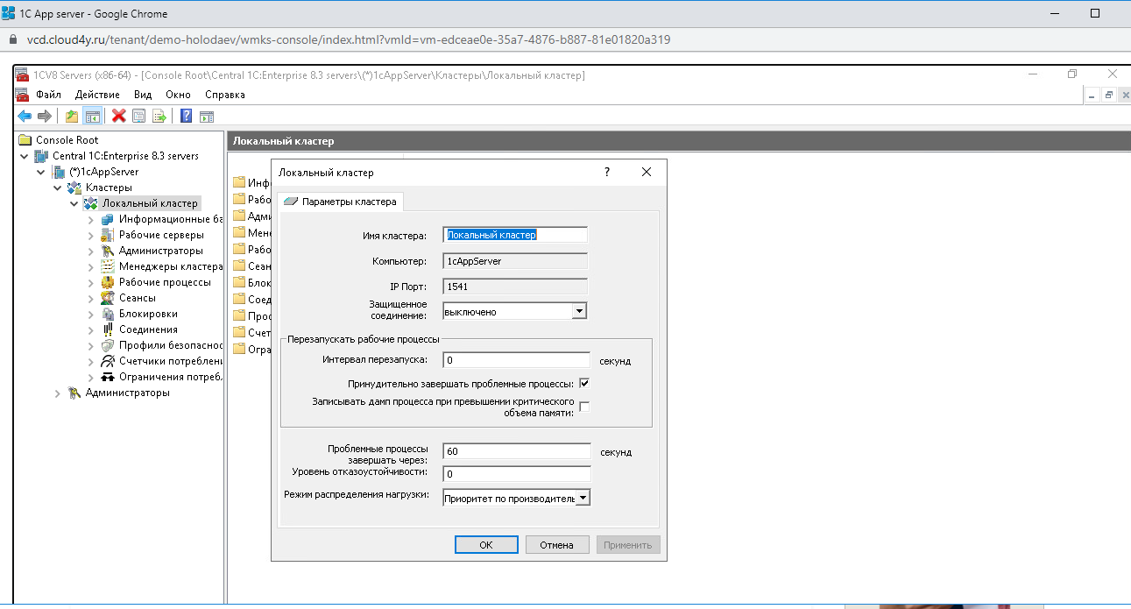Confirm the dialog with OK
Screen dimensions: 1131x609
pos(486,545)
